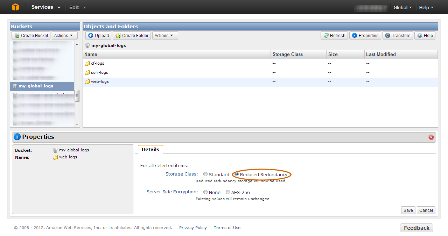The width and height of the screenshot is (448, 236).
Task: Open the Buckets Actions dropdown
Action: coord(65,35)
